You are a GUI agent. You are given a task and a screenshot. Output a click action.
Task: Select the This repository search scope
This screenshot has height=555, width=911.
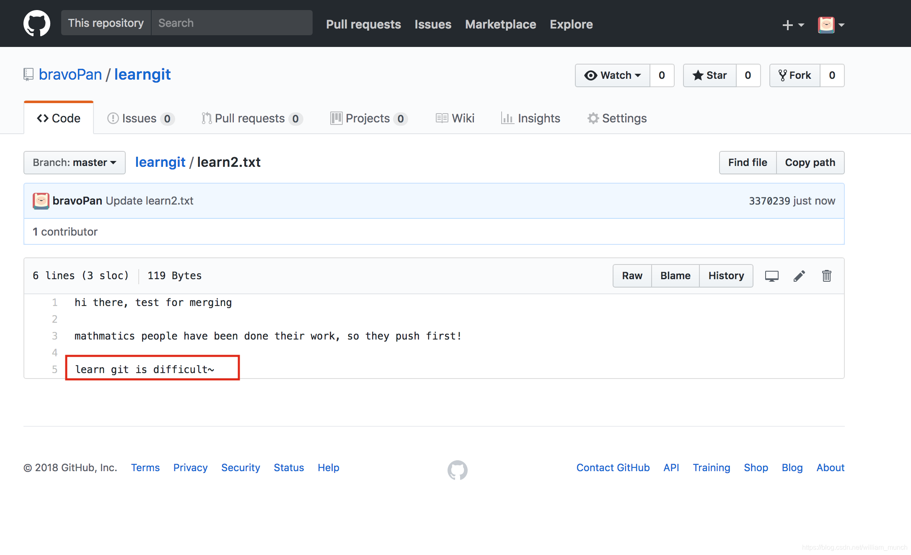(106, 23)
